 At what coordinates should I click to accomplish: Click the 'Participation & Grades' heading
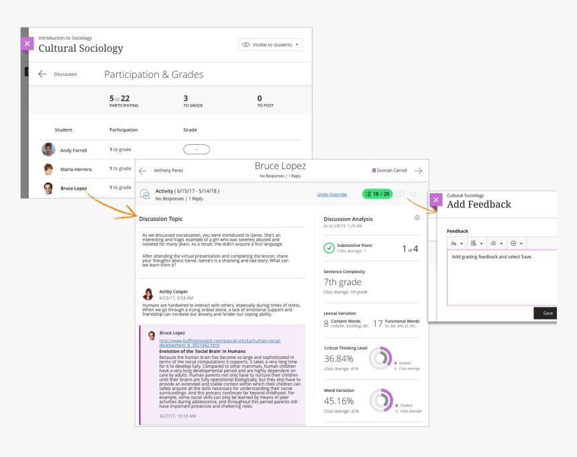pos(154,74)
